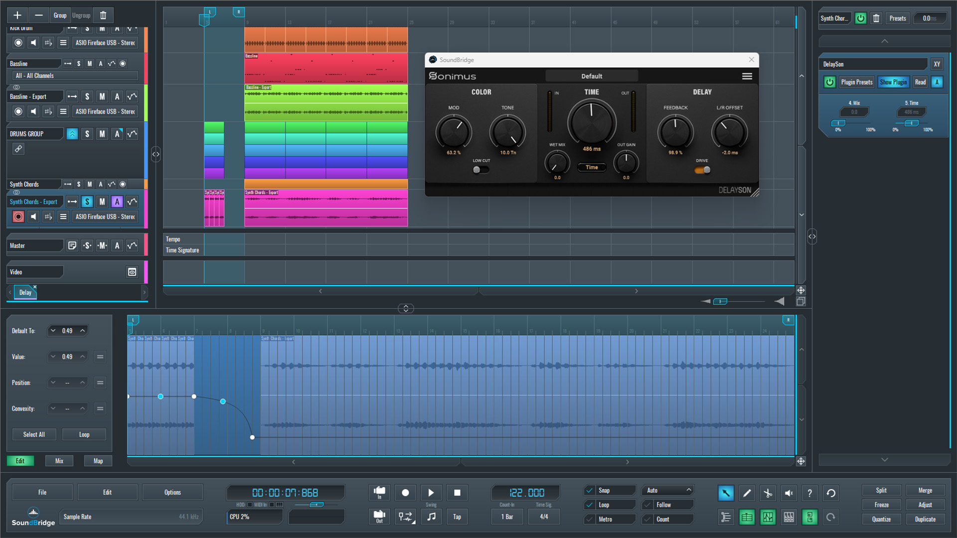957x538 pixels.
Task: Remove track with minus button
Action: coord(39,15)
